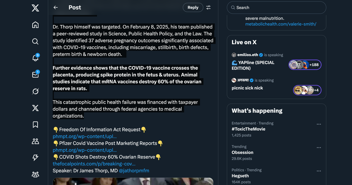Image resolution: width=352 pixels, height=185 pixels.
Task: Click अगस्त्या avatar in Live on X
Action: coord(234,80)
